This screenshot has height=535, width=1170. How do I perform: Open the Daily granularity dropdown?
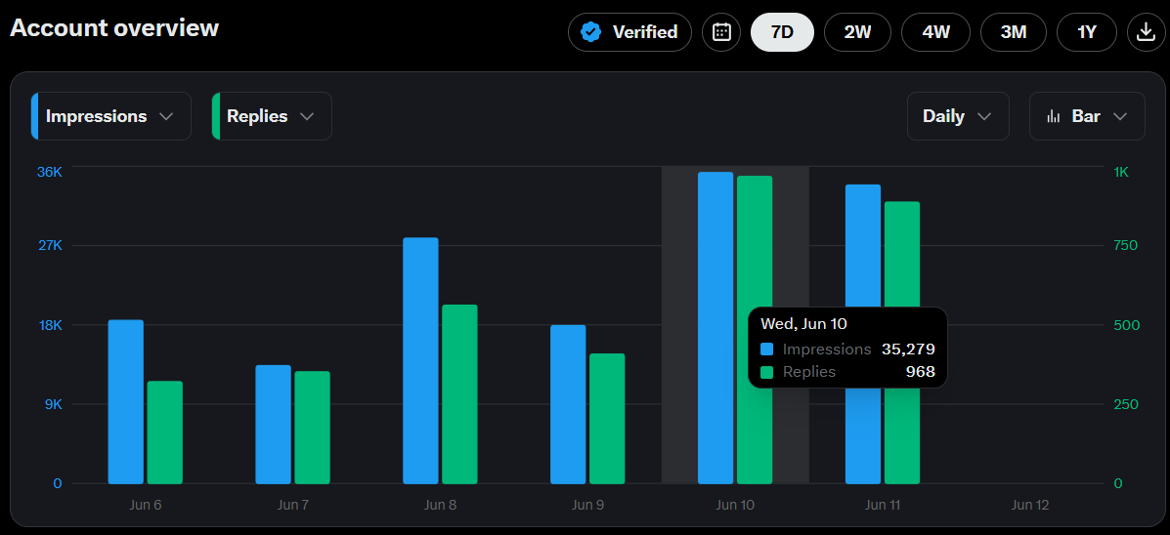(x=958, y=116)
